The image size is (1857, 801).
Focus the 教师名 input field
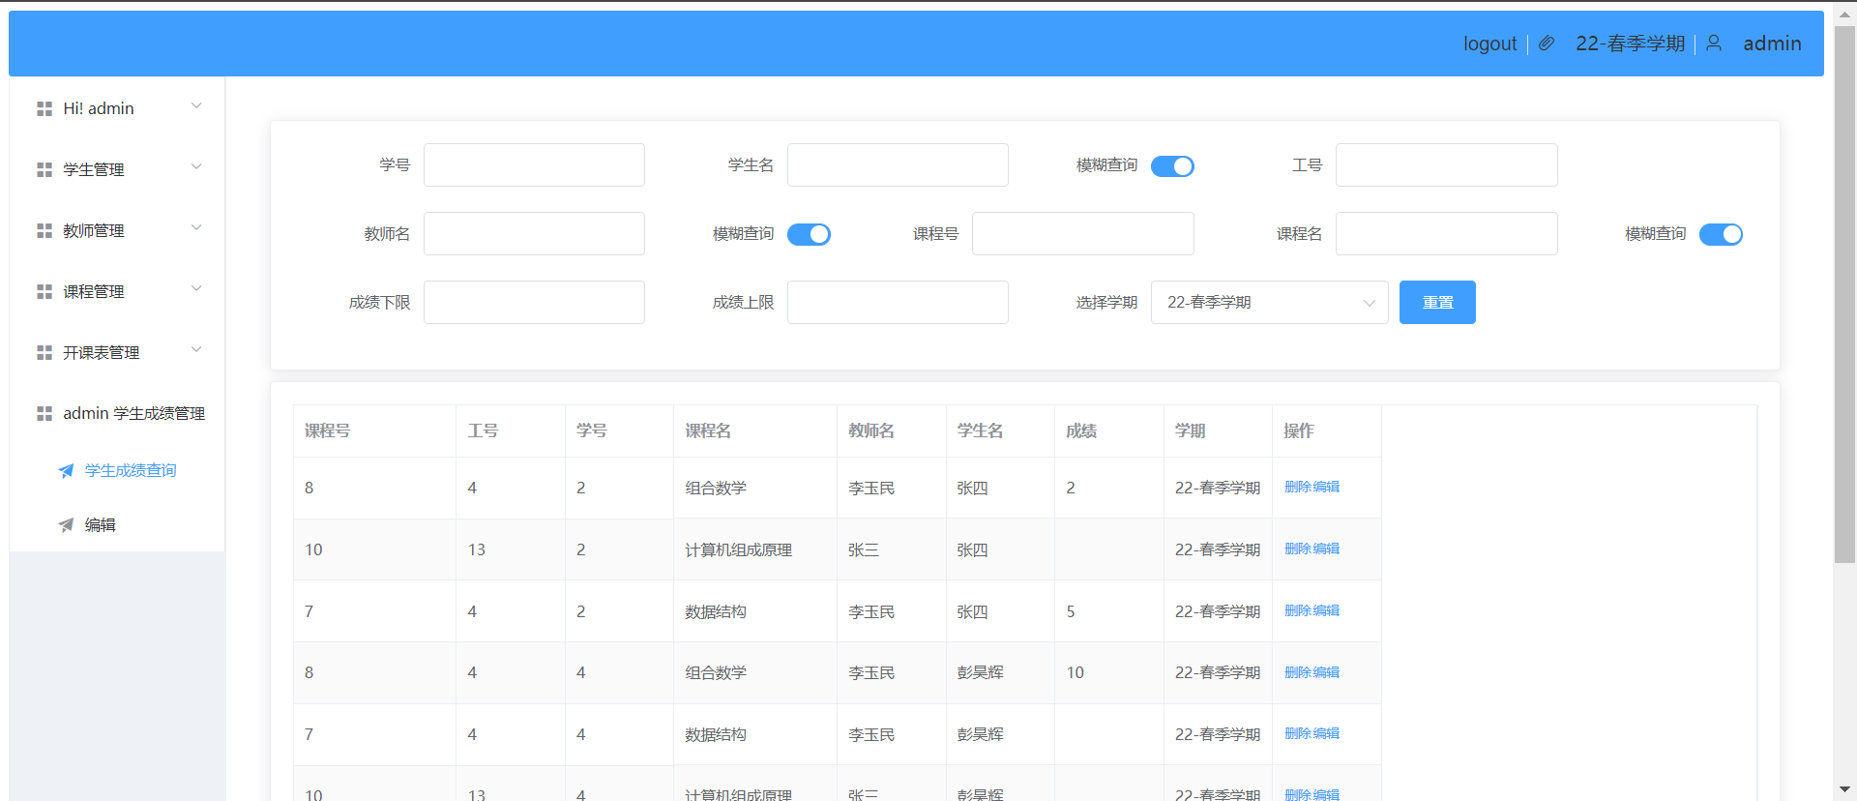pyautogui.click(x=534, y=234)
